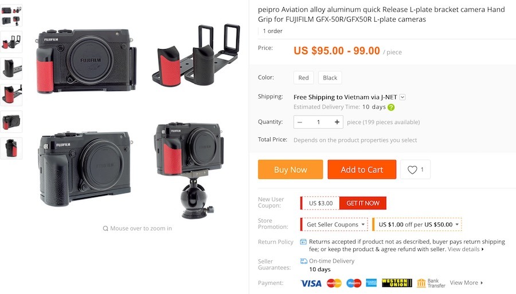Click the plus quantity button
The image size is (516, 294).
coord(337,122)
